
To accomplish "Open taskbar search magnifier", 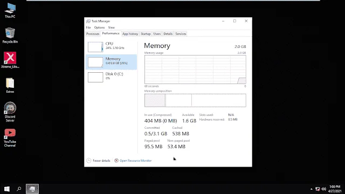I will [19, 189].
